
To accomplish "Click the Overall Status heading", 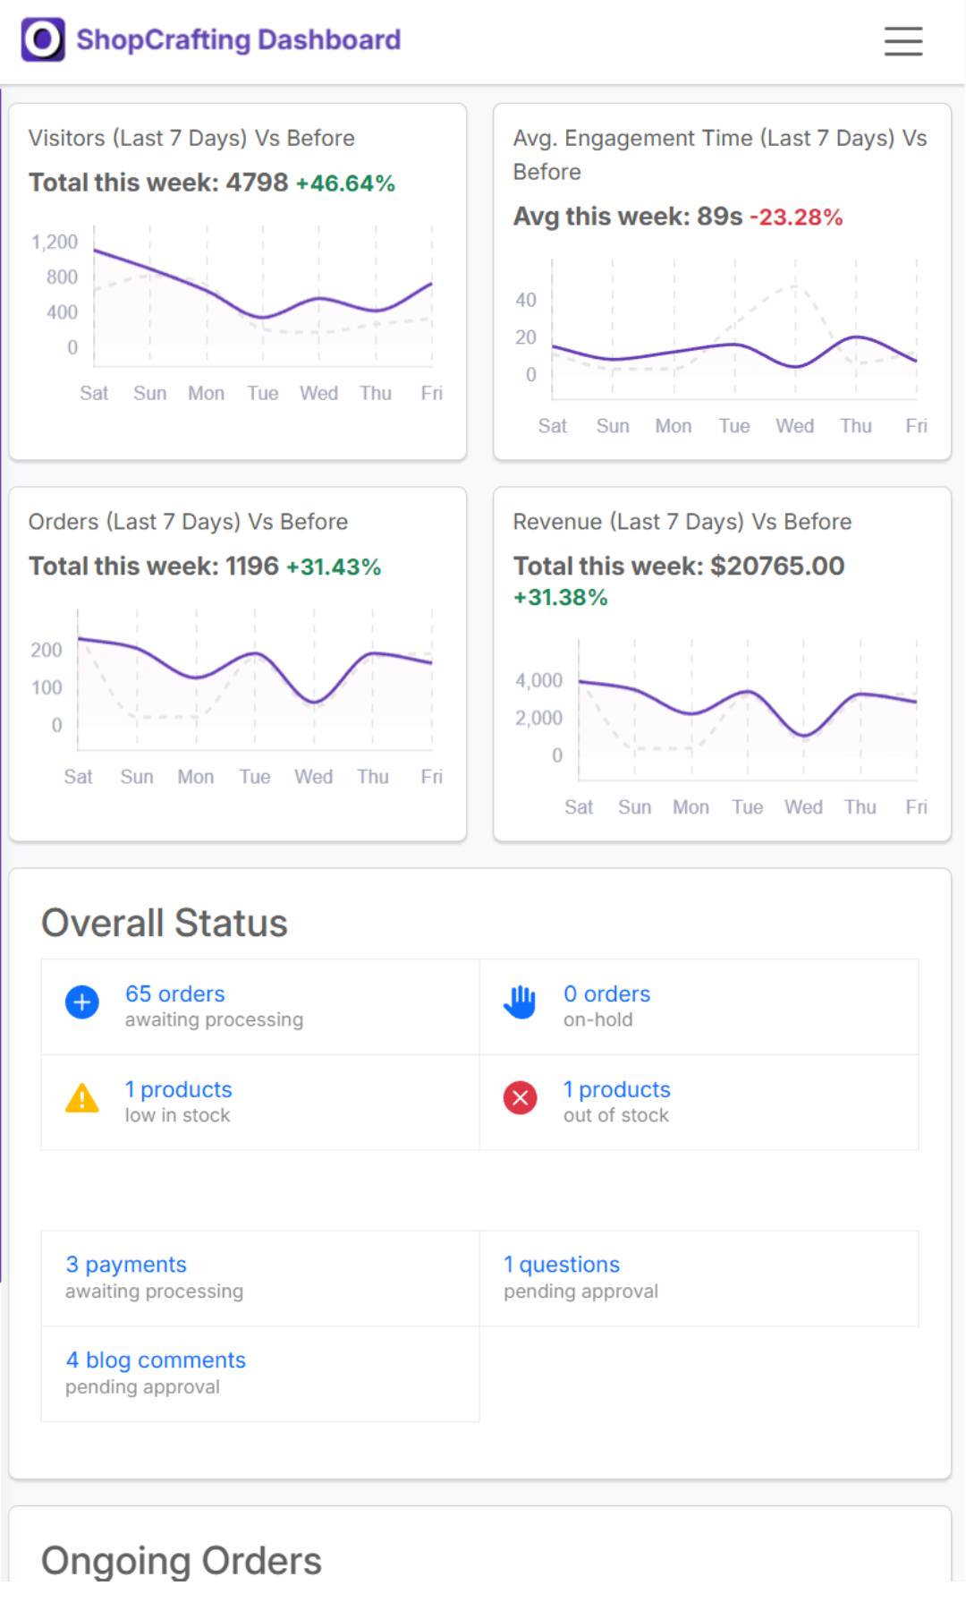I will point(165,923).
